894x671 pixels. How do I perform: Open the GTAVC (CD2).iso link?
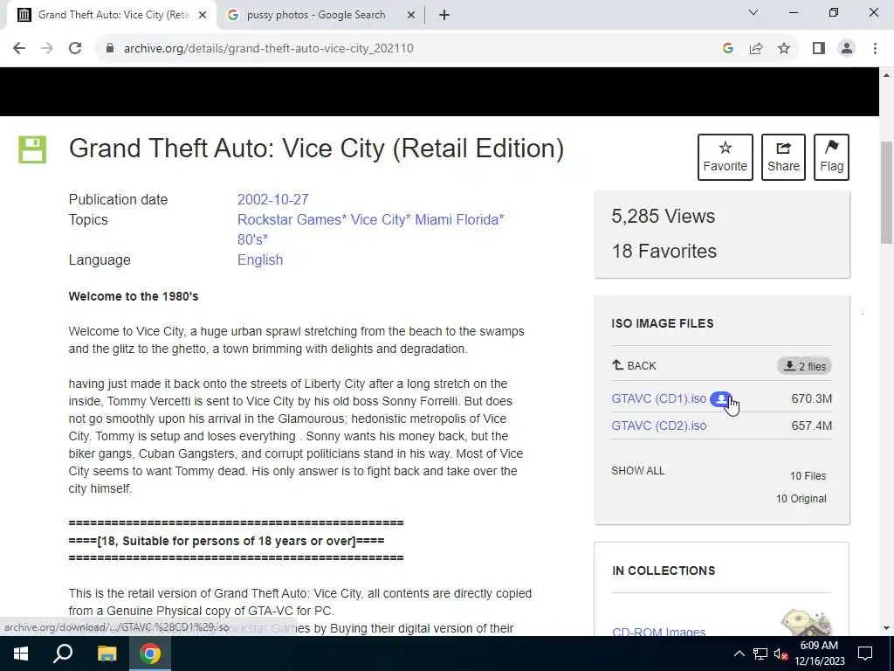[x=658, y=425]
